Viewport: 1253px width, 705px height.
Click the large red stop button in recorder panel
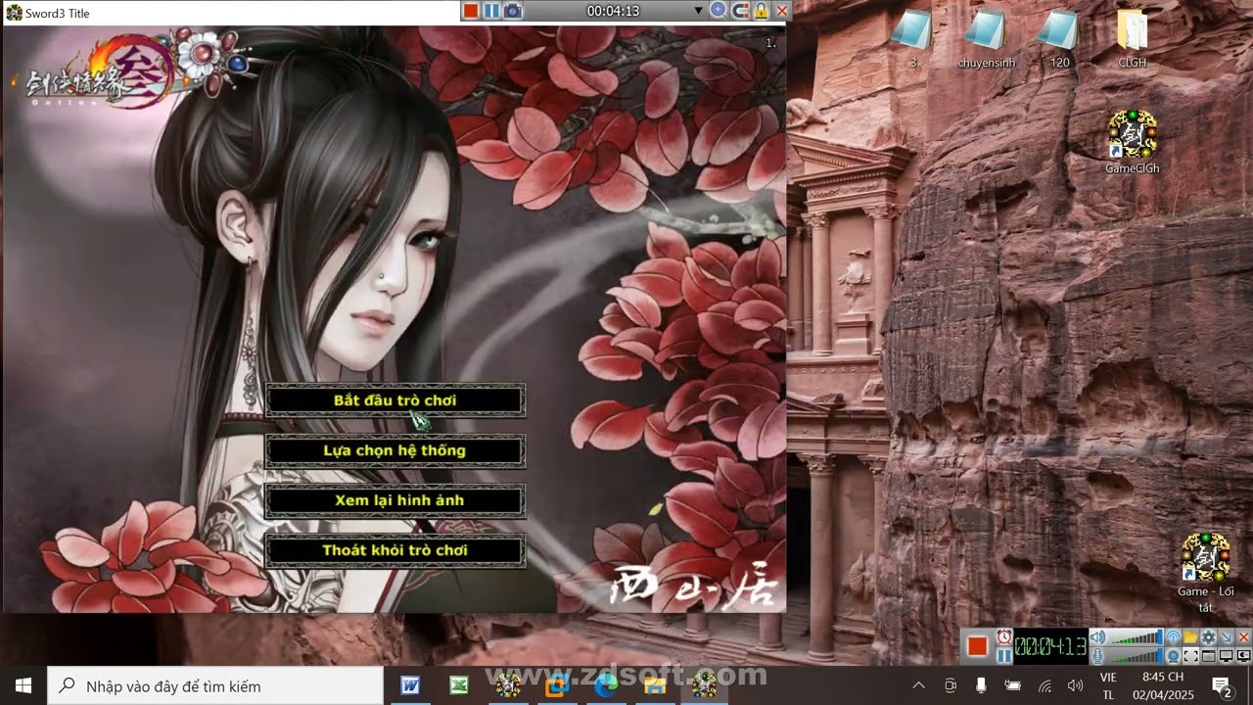977,646
